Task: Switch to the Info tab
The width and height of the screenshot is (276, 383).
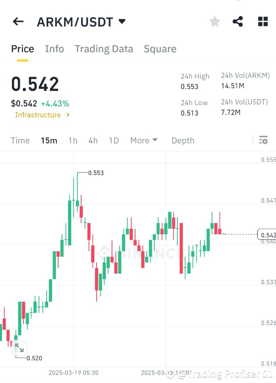Action: [x=54, y=49]
